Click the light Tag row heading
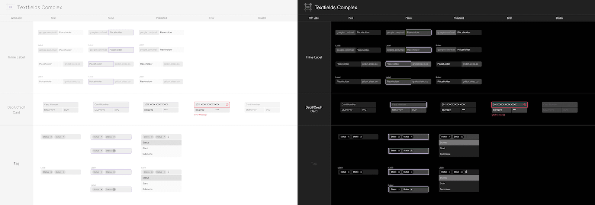Viewport: 595px width, 205px height. point(16,164)
